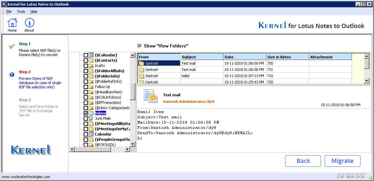This screenshot has width=374, height=181.
Task: Check the ($Contacts) folder checkbox
Action: [x=86, y=60]
